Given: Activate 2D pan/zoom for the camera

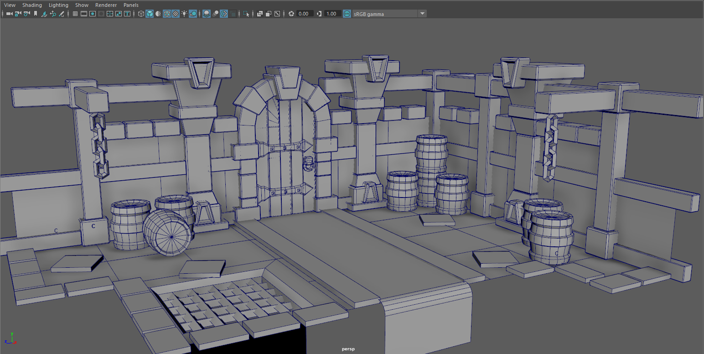Looking at the screenshot, I should pos(53,14).
